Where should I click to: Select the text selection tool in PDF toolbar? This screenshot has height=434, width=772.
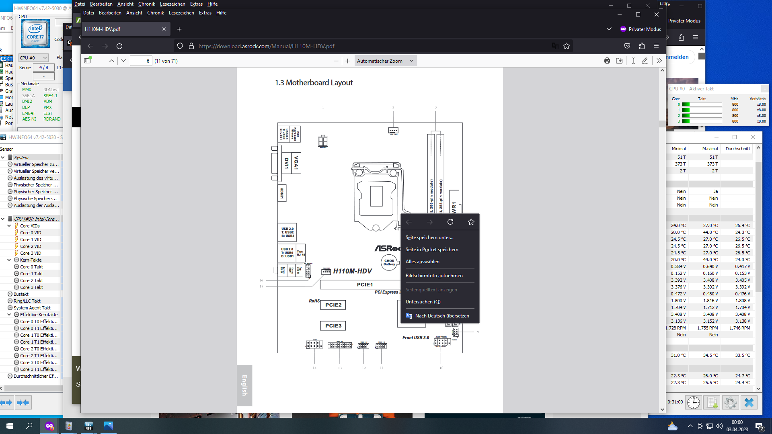pos(633,61)
